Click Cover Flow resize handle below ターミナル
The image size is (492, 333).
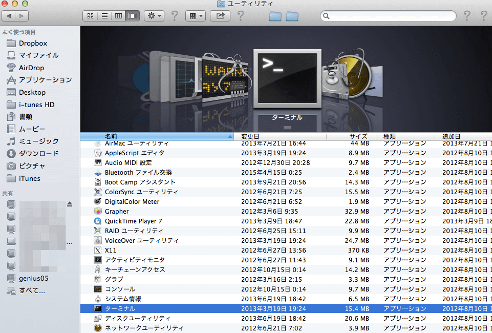click(287, 128)
